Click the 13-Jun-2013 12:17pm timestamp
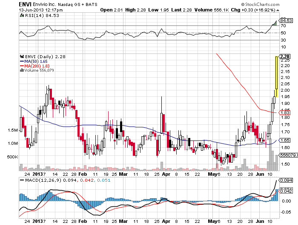This screenshot has width=298, height=225. click(41, 10)
